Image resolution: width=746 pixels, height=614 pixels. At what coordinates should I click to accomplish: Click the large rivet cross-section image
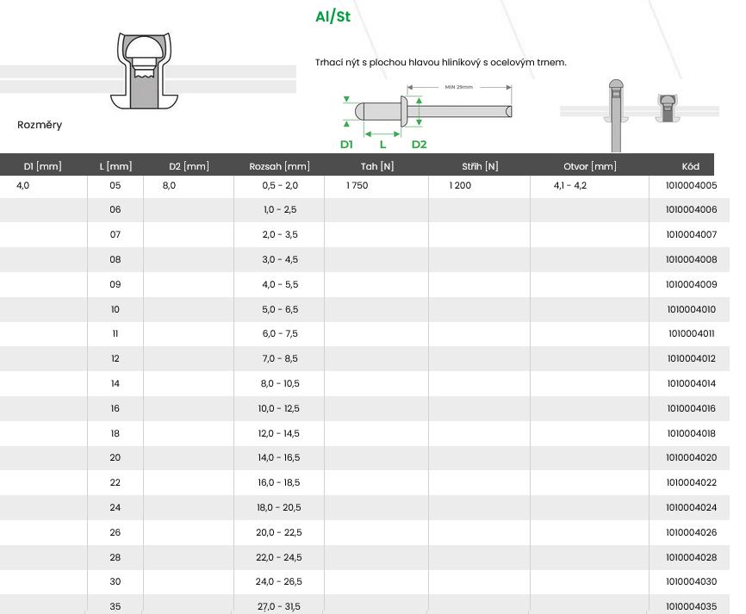(146, 71)
